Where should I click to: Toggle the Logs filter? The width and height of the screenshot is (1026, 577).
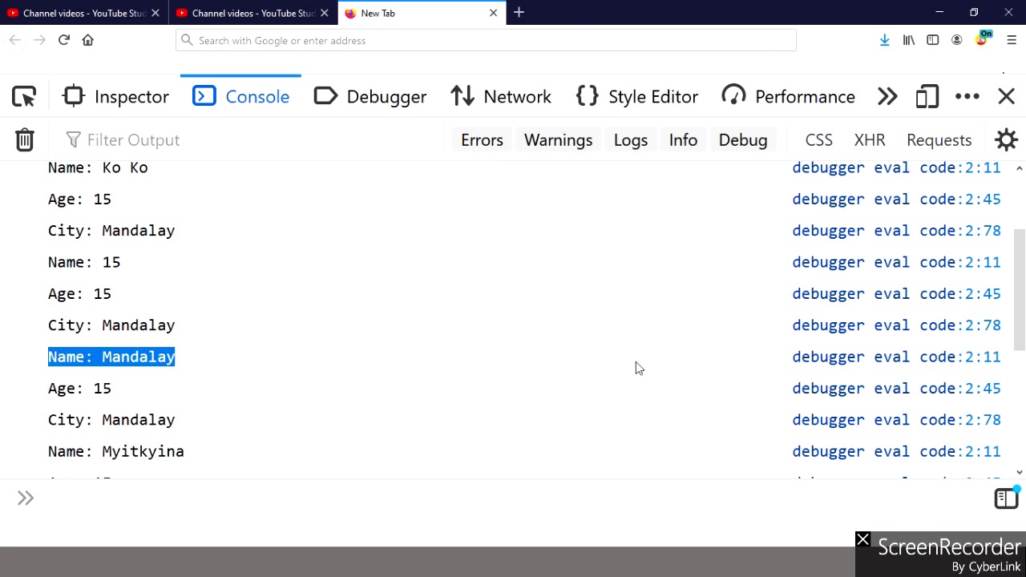(630, 140)
